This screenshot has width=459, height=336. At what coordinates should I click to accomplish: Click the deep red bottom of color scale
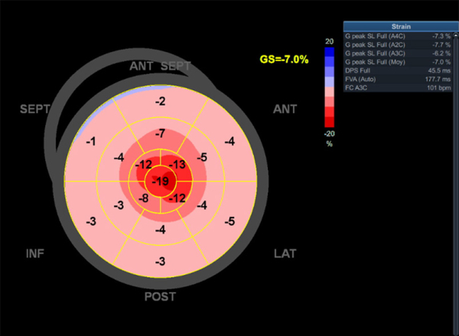tap(328, 121)
